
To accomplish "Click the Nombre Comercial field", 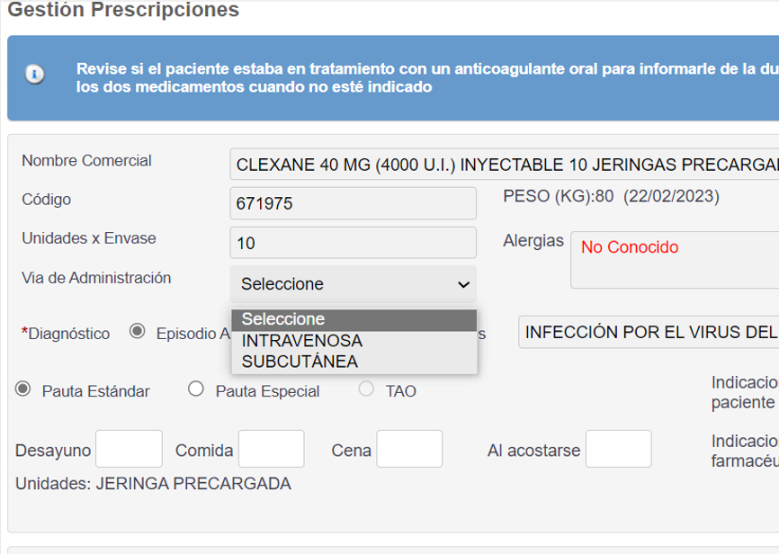I will (504, 165).
